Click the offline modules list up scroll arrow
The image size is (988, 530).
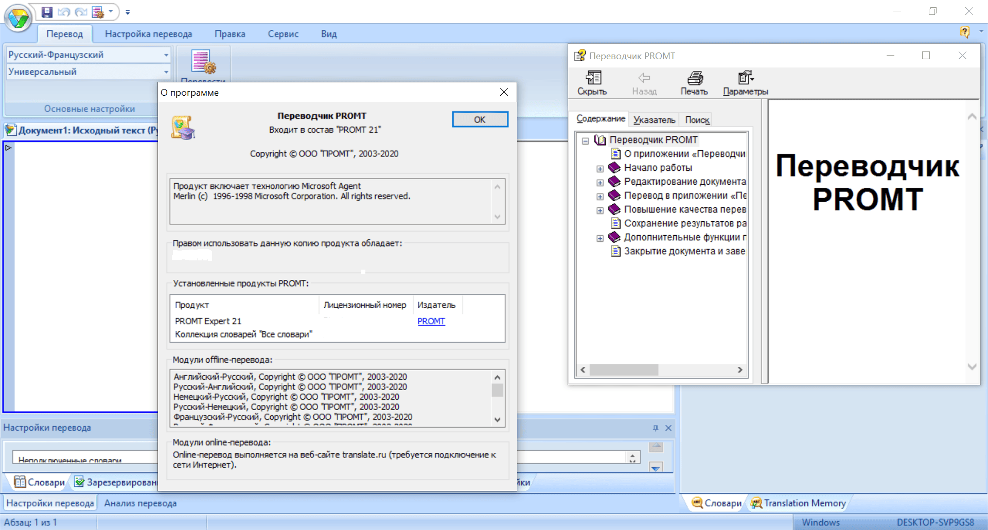[497, 377]
